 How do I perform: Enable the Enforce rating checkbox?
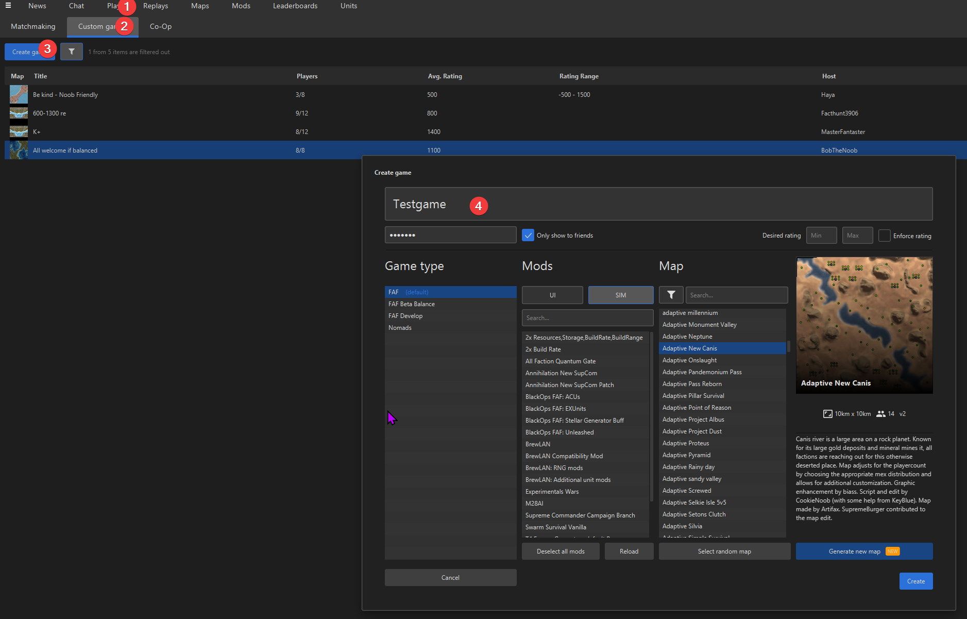[x=884, y=236]
